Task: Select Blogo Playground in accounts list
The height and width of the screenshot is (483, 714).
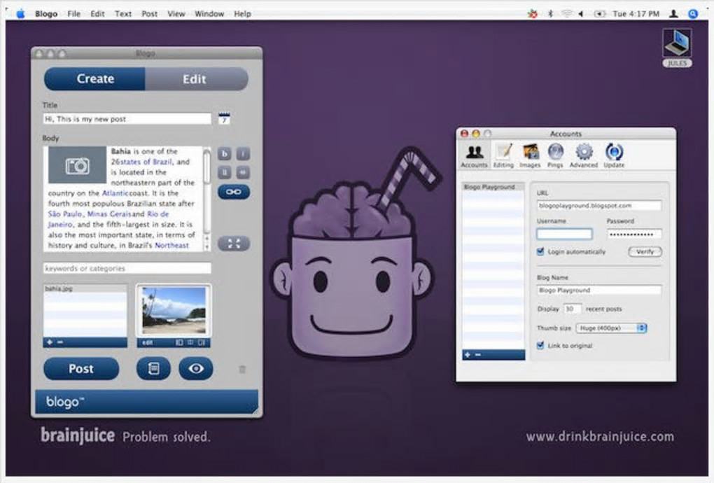Action: tap(493, 187)
